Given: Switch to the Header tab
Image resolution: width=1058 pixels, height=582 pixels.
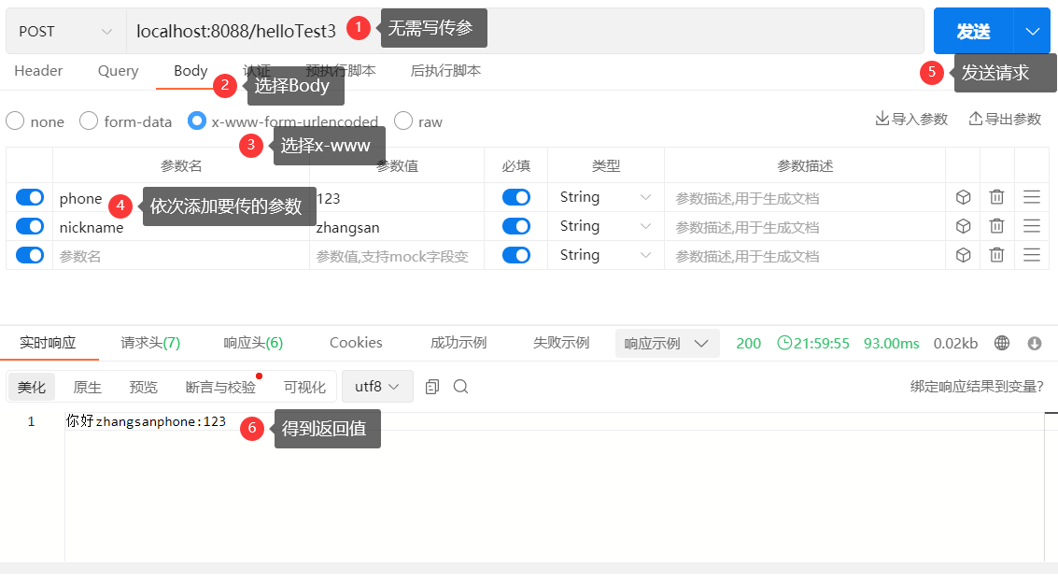Looking at the screenshot, I should click(x=38, y=71).
